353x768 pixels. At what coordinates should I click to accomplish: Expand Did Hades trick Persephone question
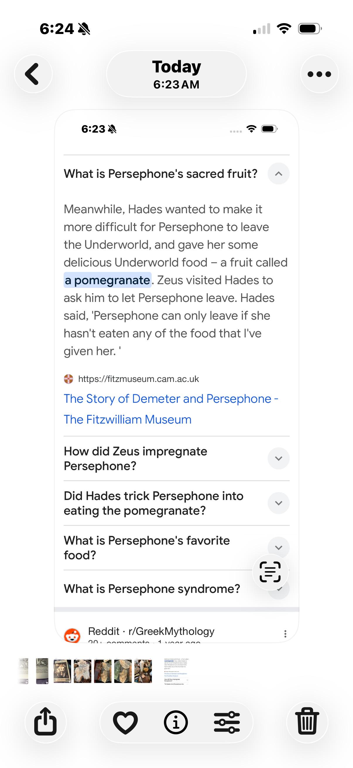(x=279, y=503)
